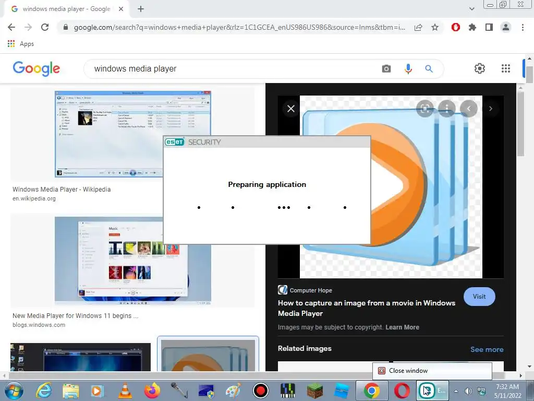Viewport: 534px width, 401px height.
Task: Click the blogs.windows.com source text
Action: (x=39, y=325)
